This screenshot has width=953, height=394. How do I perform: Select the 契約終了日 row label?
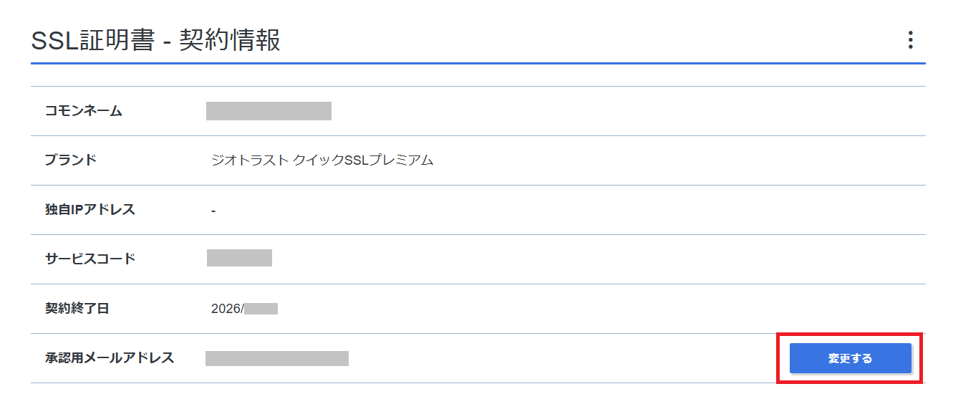(x=77, y=309)
